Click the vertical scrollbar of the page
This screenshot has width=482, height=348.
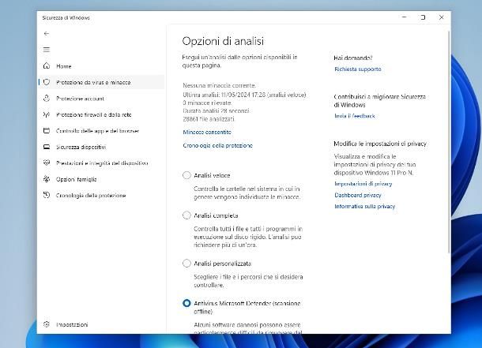click(449, 142)
